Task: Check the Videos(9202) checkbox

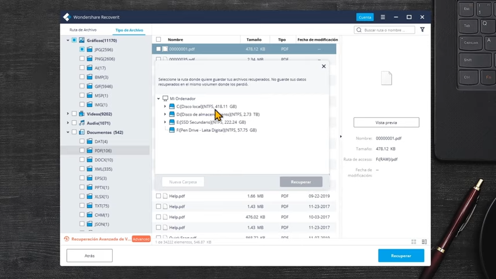Action: point(74,114)
